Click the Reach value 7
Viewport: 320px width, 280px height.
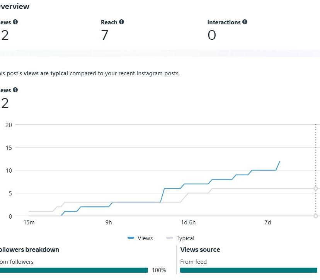click(x=105, y=36)
